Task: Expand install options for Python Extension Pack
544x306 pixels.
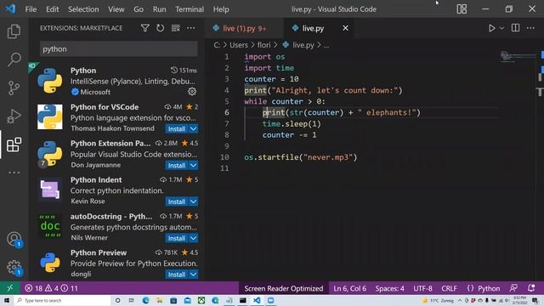Action: (x=194, y=165)
